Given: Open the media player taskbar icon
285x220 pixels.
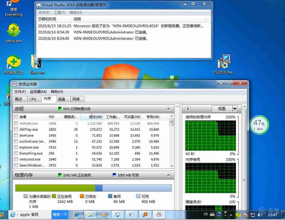Looking at the screenshot, I should coord(104,215).
